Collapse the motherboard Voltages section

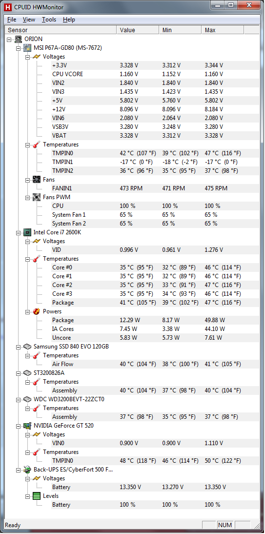click(28, 57)
